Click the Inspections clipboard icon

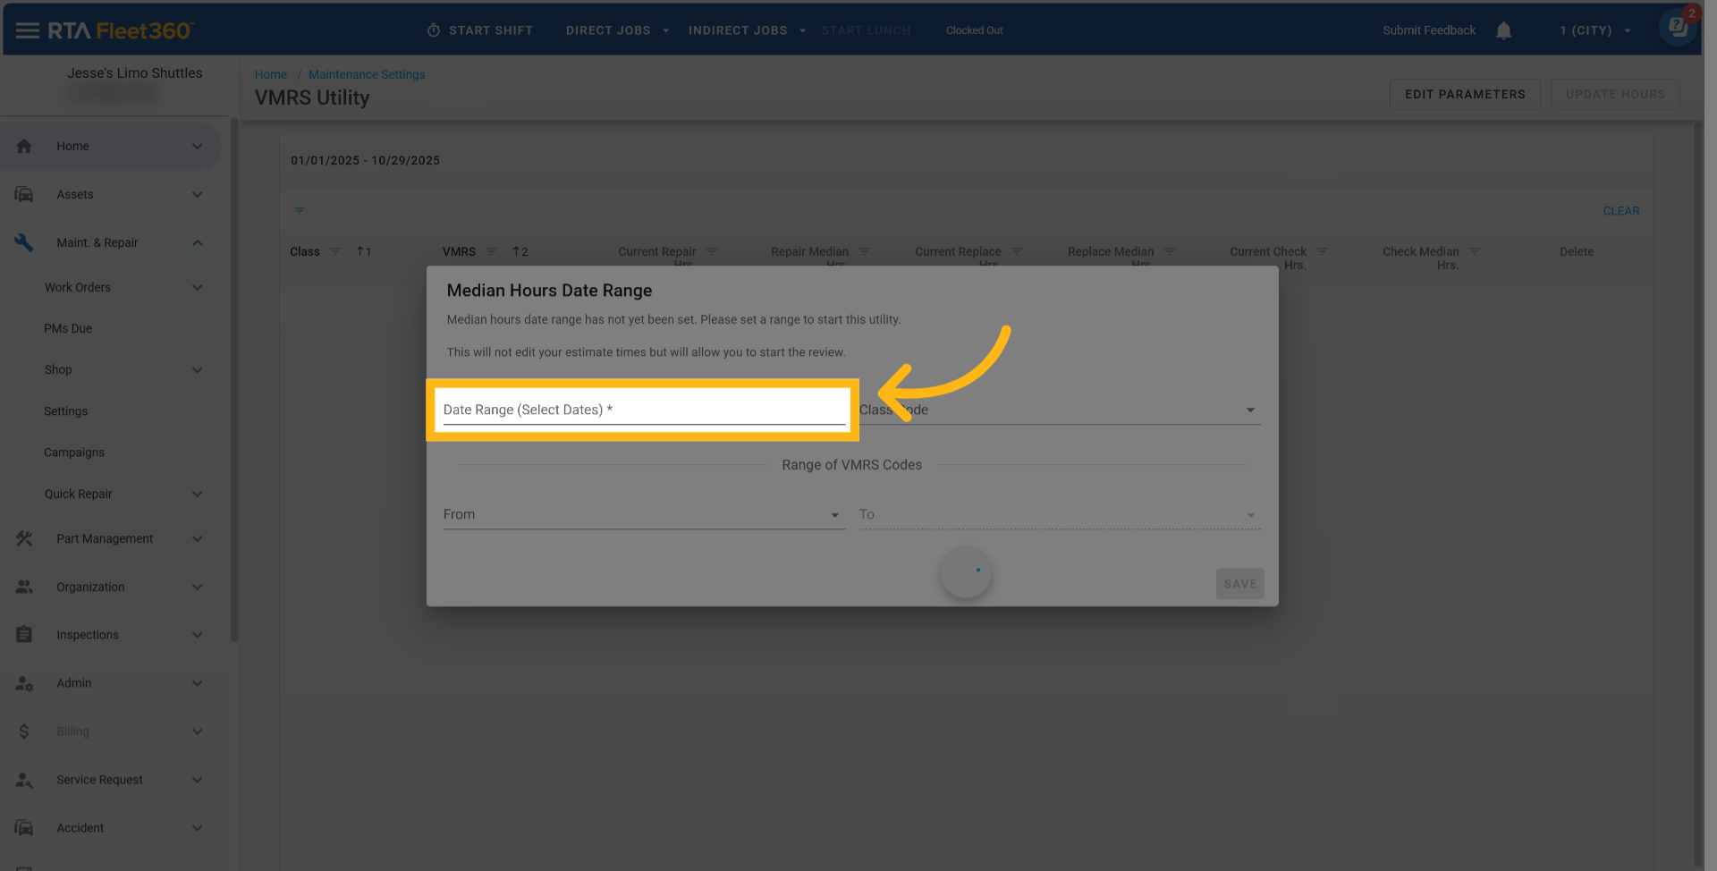point(24,635)
